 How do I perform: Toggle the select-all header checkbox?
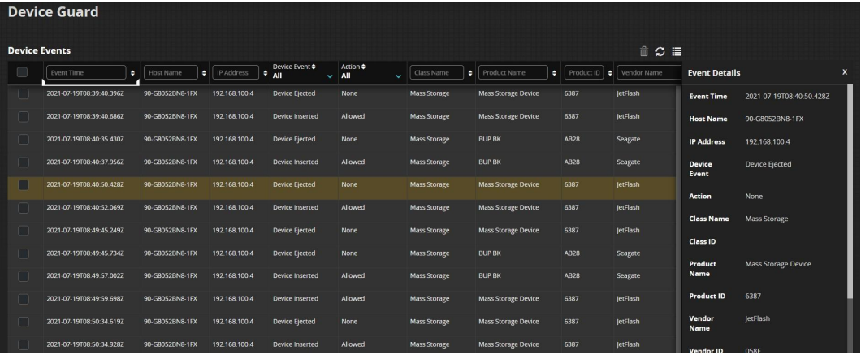point(23,72)
